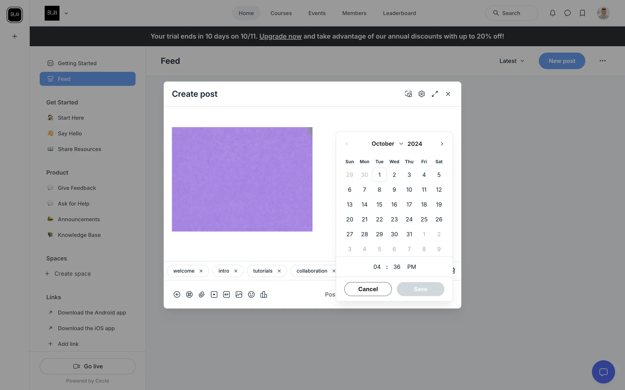Remove the welcome tag
This screenshot has height=390, width=625.
tap(201, 271)
